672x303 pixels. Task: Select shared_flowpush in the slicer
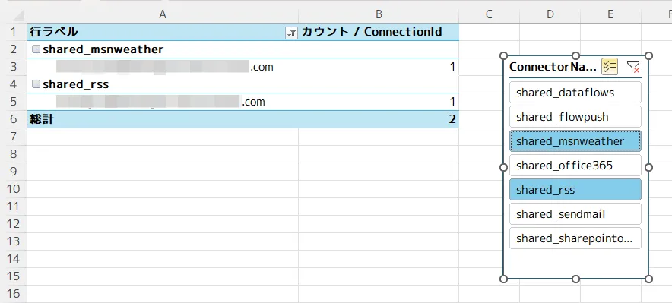click(x=575, y=117)
